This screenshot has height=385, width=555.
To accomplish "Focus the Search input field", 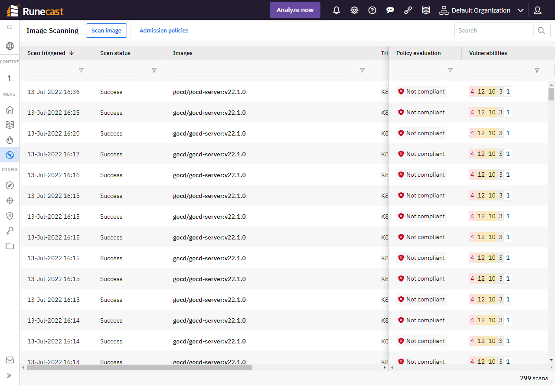I will 494,30.
